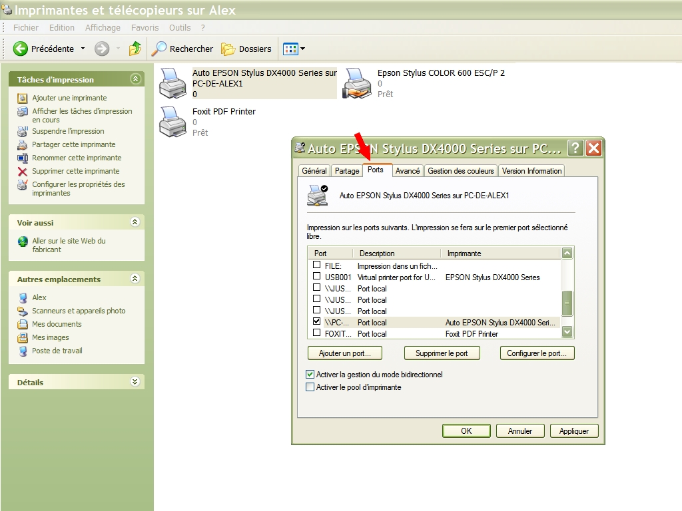This screenshot has height=511, width=682.
Task: Click the Afficher les tâches d'impression icon
Action: [x=23, y=112]
